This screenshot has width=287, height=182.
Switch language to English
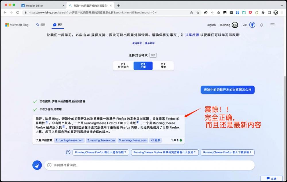(x=211, y=25)
